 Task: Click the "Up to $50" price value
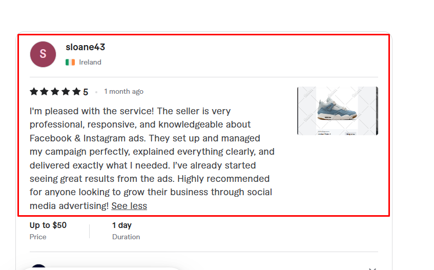[x=48, y=225]
